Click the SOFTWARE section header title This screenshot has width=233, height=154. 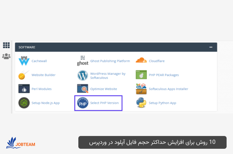click(27, 47)
